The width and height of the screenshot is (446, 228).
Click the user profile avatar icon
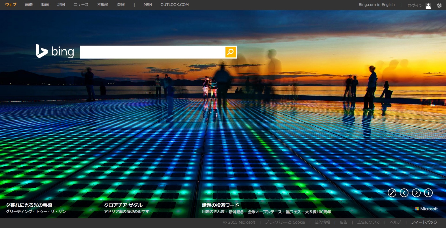pyautogui.click(x=428, y=5)
